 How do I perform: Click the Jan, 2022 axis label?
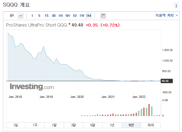[139, 97]
